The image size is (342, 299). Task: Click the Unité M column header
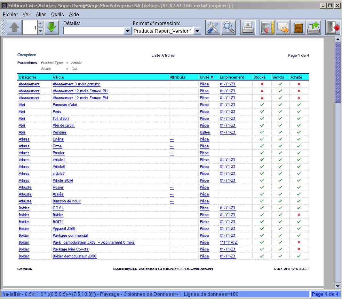click(206, 77)
